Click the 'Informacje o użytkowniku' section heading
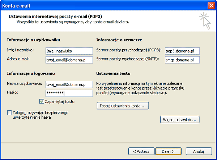The width and height of the screenshot is (217, 160). [x=34, y=40]
